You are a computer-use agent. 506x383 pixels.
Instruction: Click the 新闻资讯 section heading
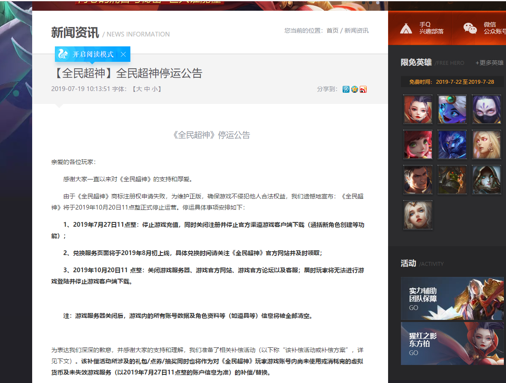coord(75,32)
